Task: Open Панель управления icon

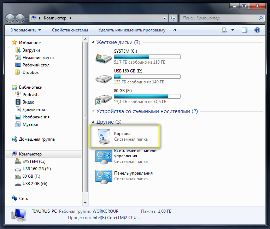Action: (x=104, y=177)
